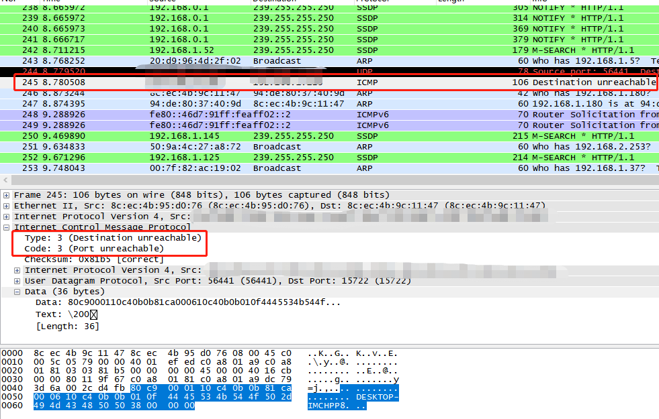Click the Data hex value line
This screenshot has width=659, height=419.
(188, 302)
